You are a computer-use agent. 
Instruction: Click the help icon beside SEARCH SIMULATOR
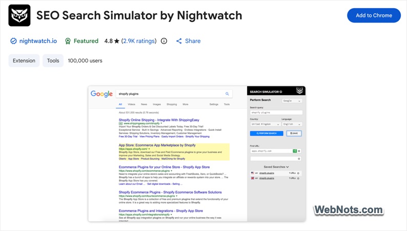[280, 92]
